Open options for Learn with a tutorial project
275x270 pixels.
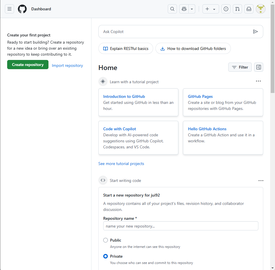[x=258, y=81]
